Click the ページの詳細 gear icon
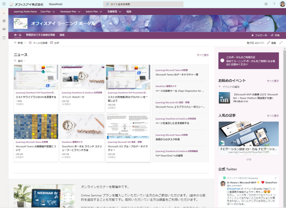This screenshot has width=286, height=208. (30, 43)
